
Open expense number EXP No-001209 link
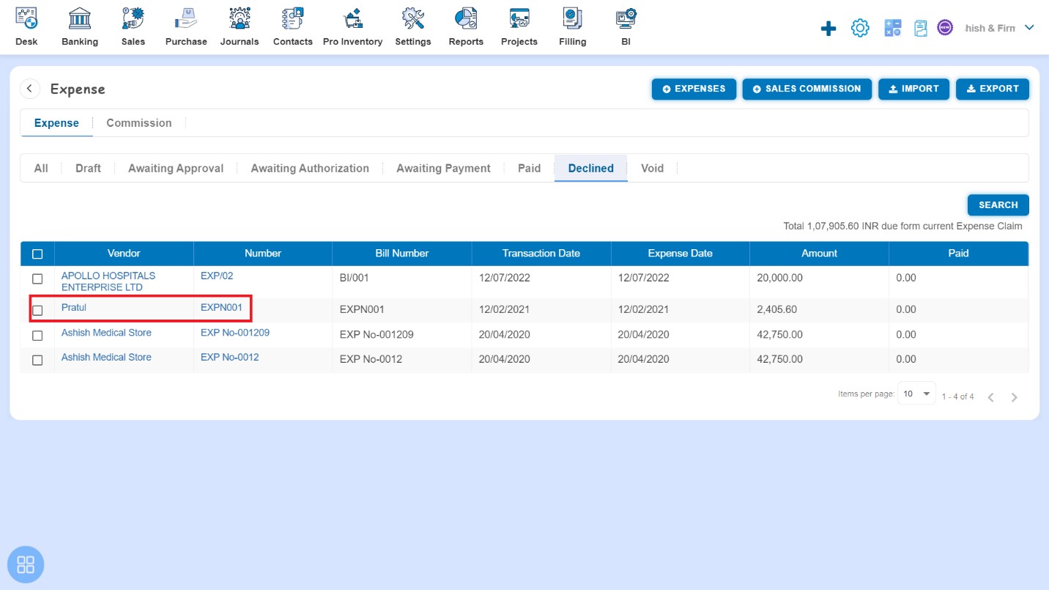click(x=235, y=333)
